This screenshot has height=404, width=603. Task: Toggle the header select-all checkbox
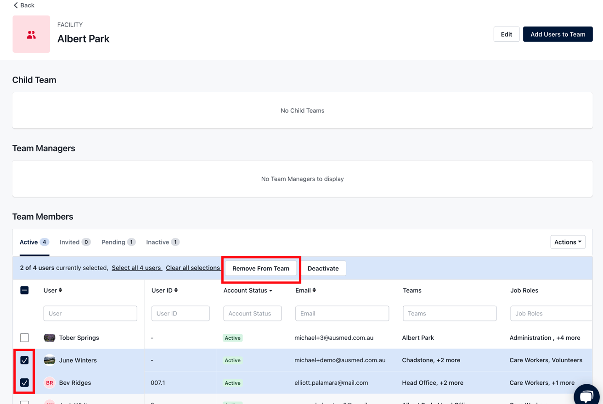(x=25, y=290)
